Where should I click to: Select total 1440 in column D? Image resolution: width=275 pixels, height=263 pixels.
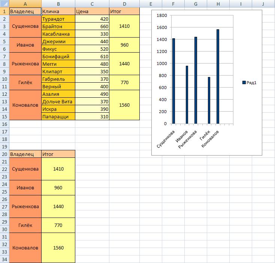[x=124, y=63]
